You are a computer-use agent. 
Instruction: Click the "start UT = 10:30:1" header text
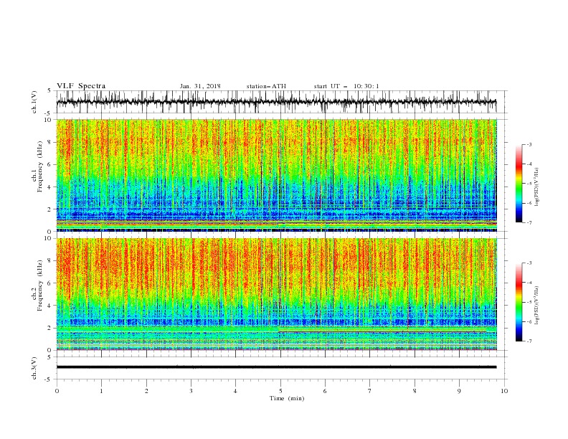click(346, 86)
